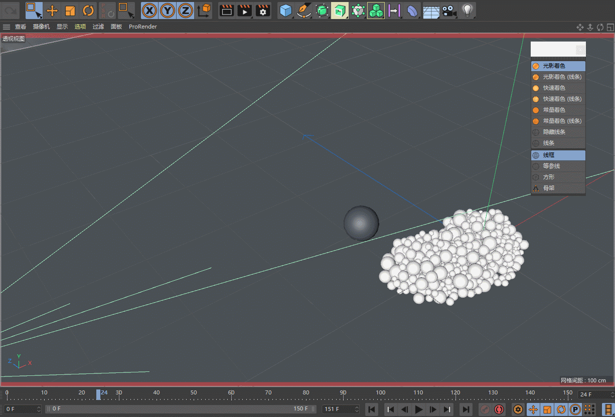Click the preview range 0 F–150 F bar
This screenshot has height=417, width=615.
[181, 409]
